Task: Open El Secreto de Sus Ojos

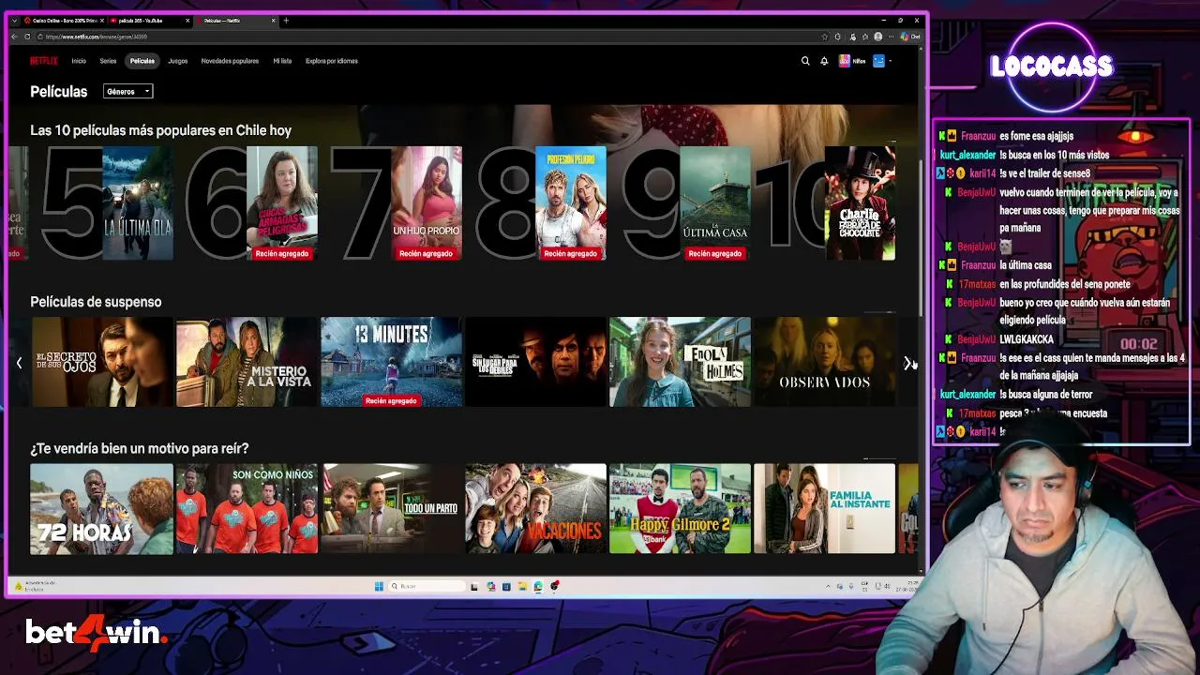Action: 102,362
